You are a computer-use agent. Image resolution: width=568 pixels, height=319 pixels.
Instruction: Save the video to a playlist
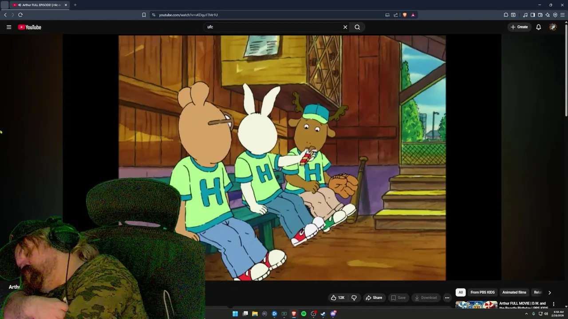click(x=398, y=298)
